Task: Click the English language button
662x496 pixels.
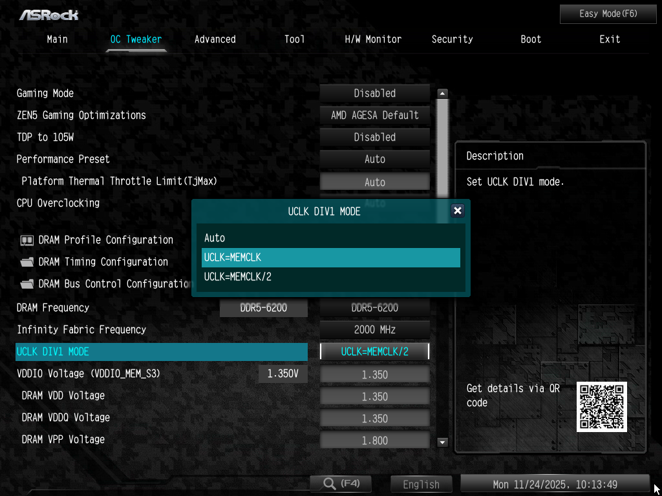Action: pyautogui.click(x=421, y=484)
